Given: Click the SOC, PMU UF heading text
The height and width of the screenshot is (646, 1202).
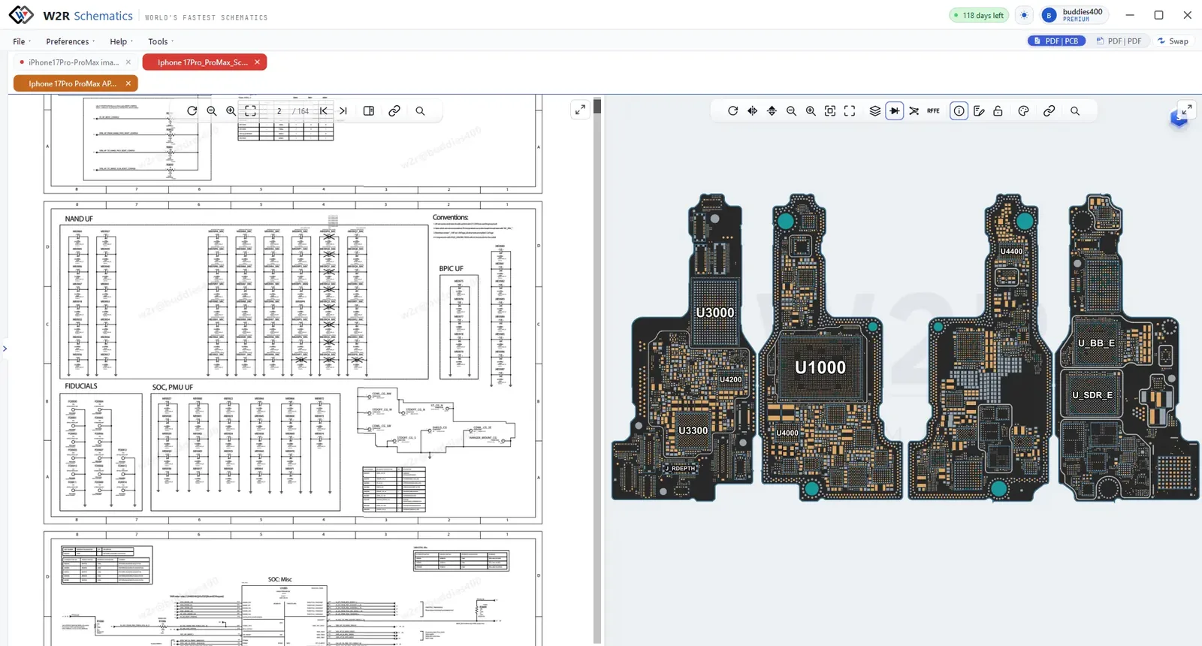Looking at the screenshot, I should click(173, 388).
